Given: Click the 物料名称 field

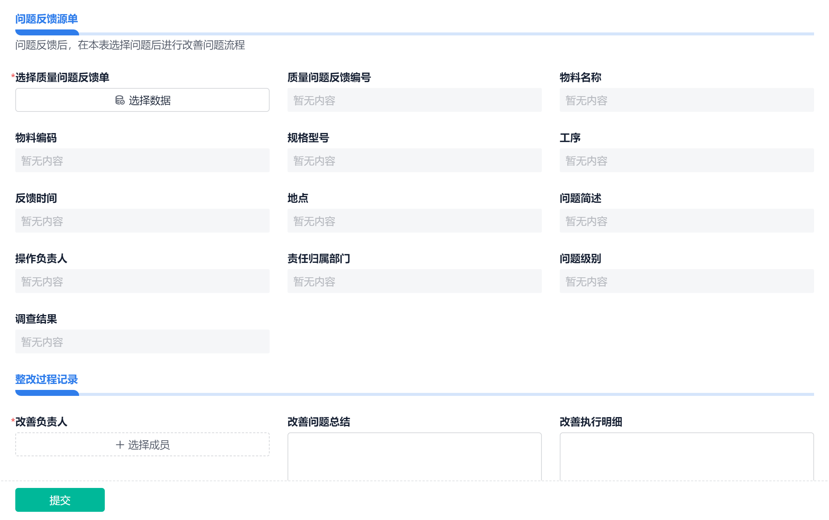Looking at the screenshot, I should tap(687, 100).
